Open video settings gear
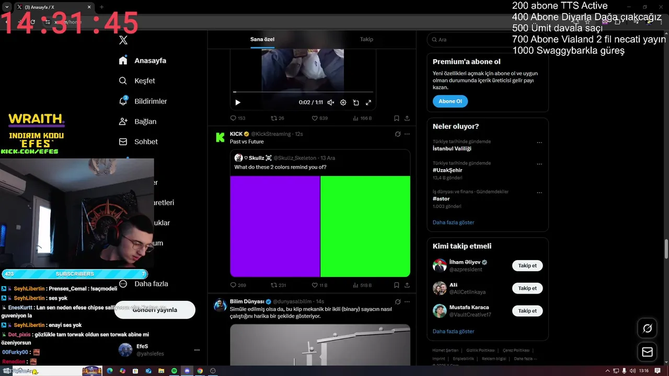This screenshot has height=376, width=669. point(343,103)
